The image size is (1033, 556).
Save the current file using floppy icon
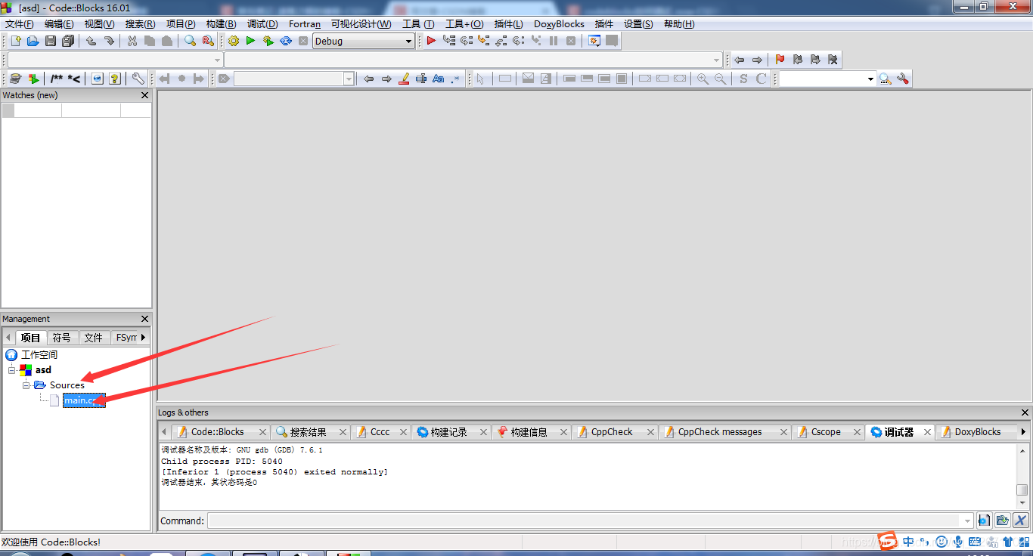click(x=51, y=41)
